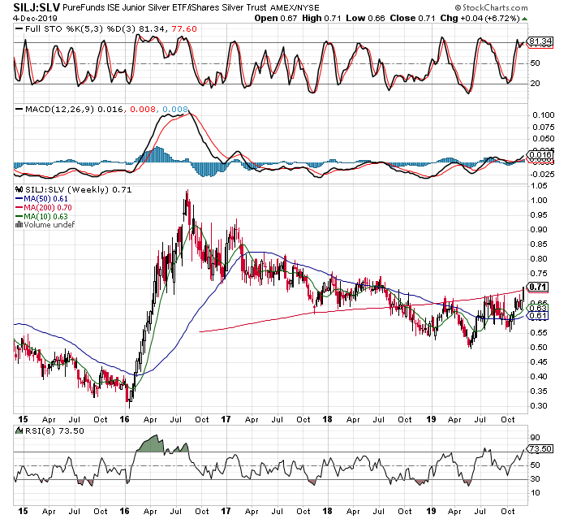Click the SILJ:SLV ticker symbol title
Viewport: 568px width, 519px height.
[37, 6]
